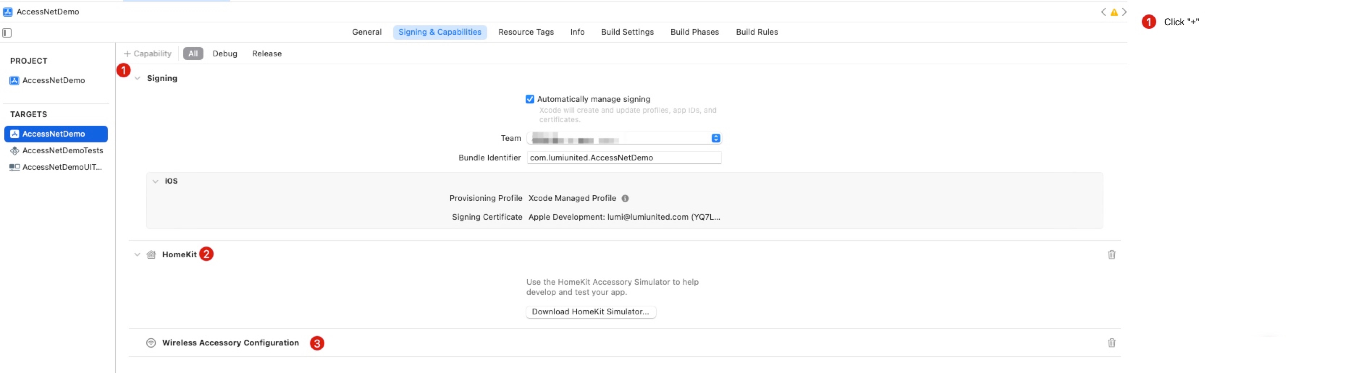1359x378 pixels.
Task: Select the Release configuration filter
Action: click(266, 54)
